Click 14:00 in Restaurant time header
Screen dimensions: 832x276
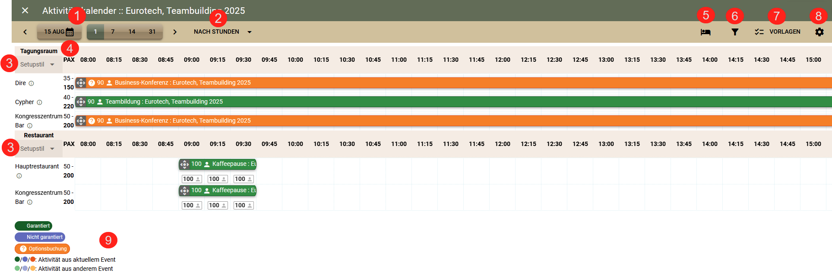[x=710, y=144]
